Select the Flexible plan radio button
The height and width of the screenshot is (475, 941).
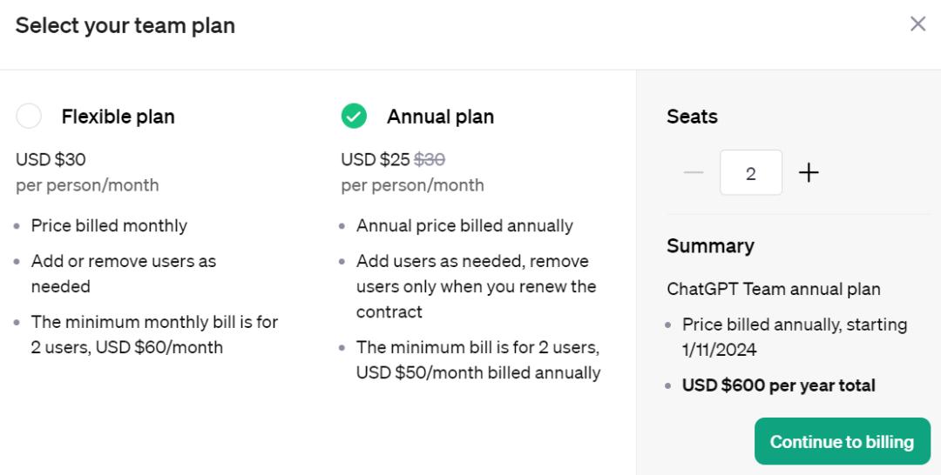pyautogui.click(x=29, y=116)
